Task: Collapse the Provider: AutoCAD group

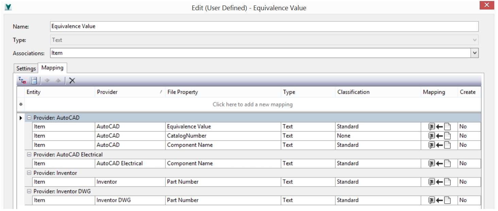Action: click(x=29, y=118)
